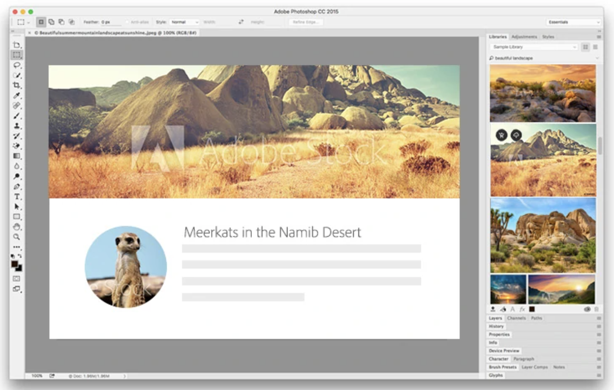Select the Zoom tool
614x390 pixels.
pos(17,237)
